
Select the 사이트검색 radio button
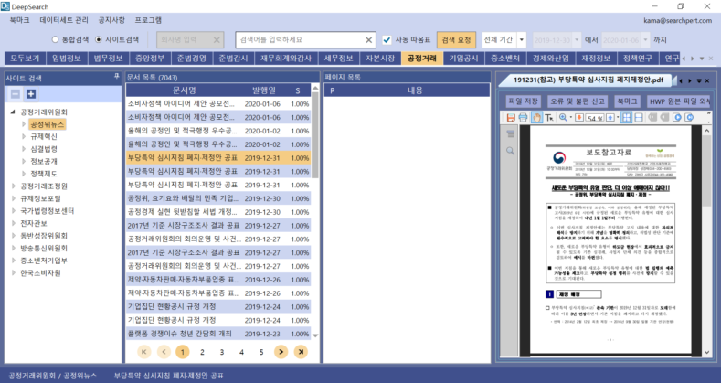pos(99,40)
